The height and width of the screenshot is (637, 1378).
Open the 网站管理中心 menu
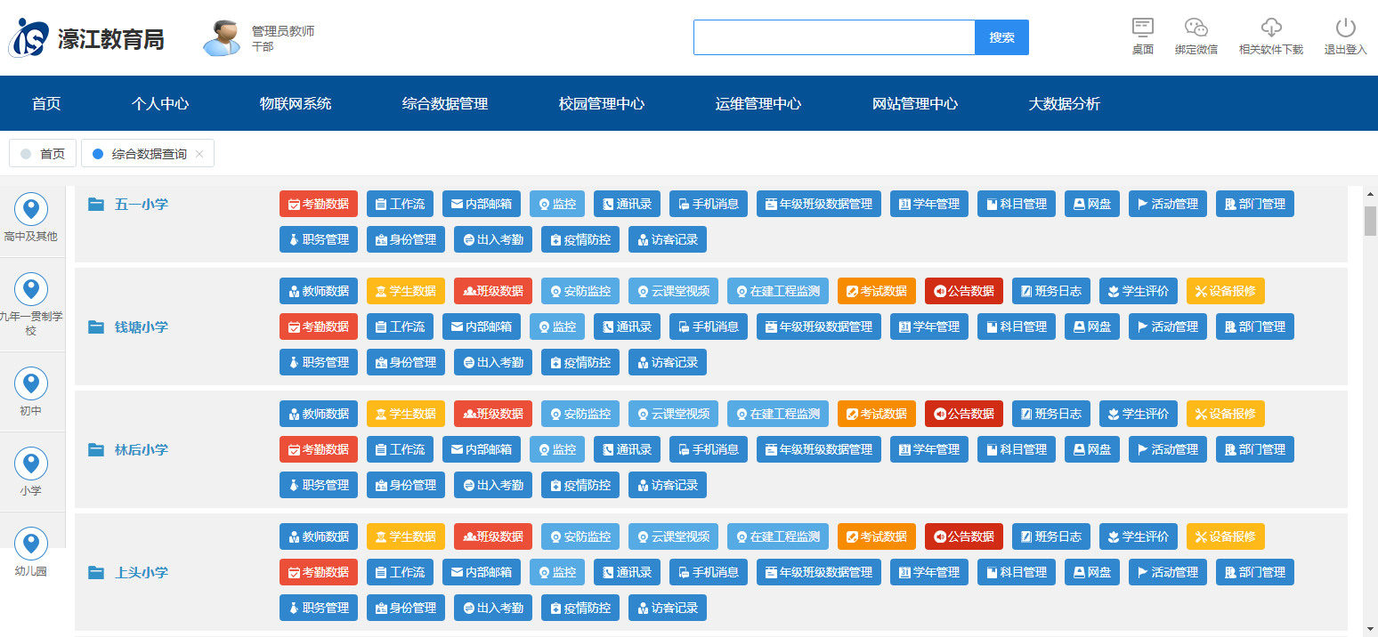coord(915,103)
